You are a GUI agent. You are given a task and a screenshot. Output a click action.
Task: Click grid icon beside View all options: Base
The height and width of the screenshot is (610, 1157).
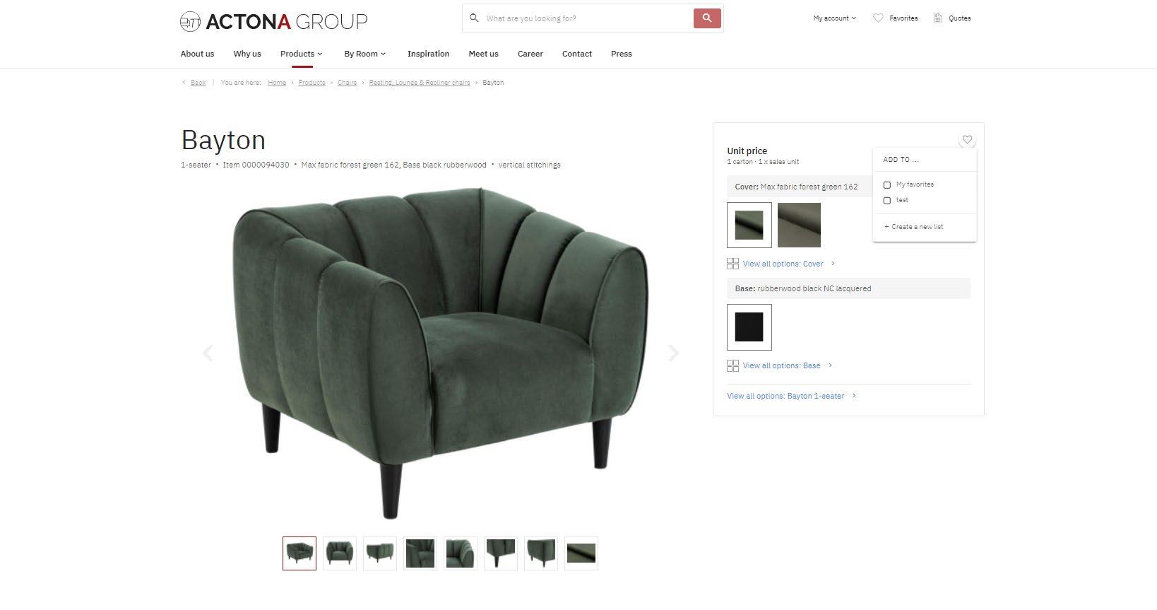pyautogui.click(x=732, y=365)
